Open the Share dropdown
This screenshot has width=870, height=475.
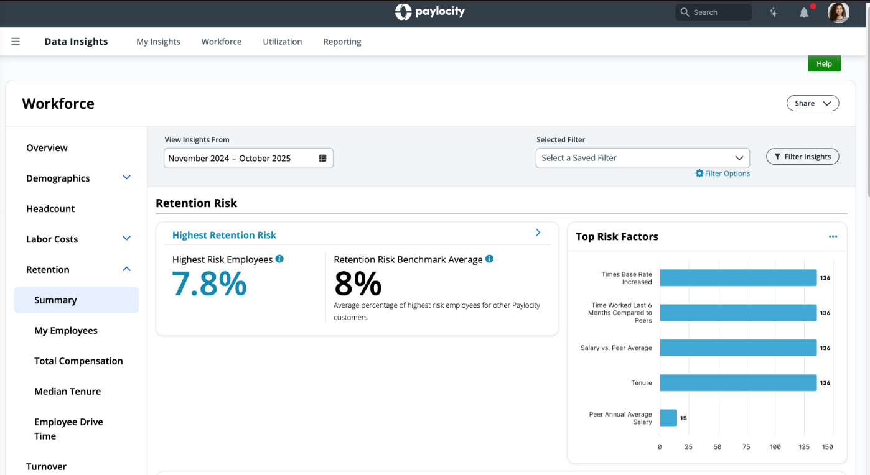[x=813, y=103]
